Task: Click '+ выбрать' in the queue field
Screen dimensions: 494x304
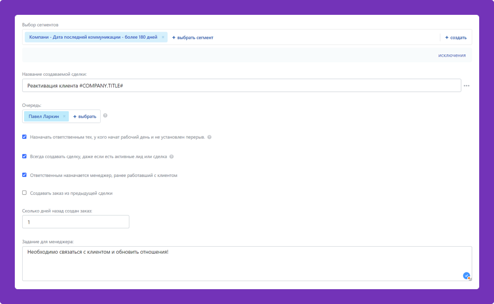Action: [x=84, y=116]
